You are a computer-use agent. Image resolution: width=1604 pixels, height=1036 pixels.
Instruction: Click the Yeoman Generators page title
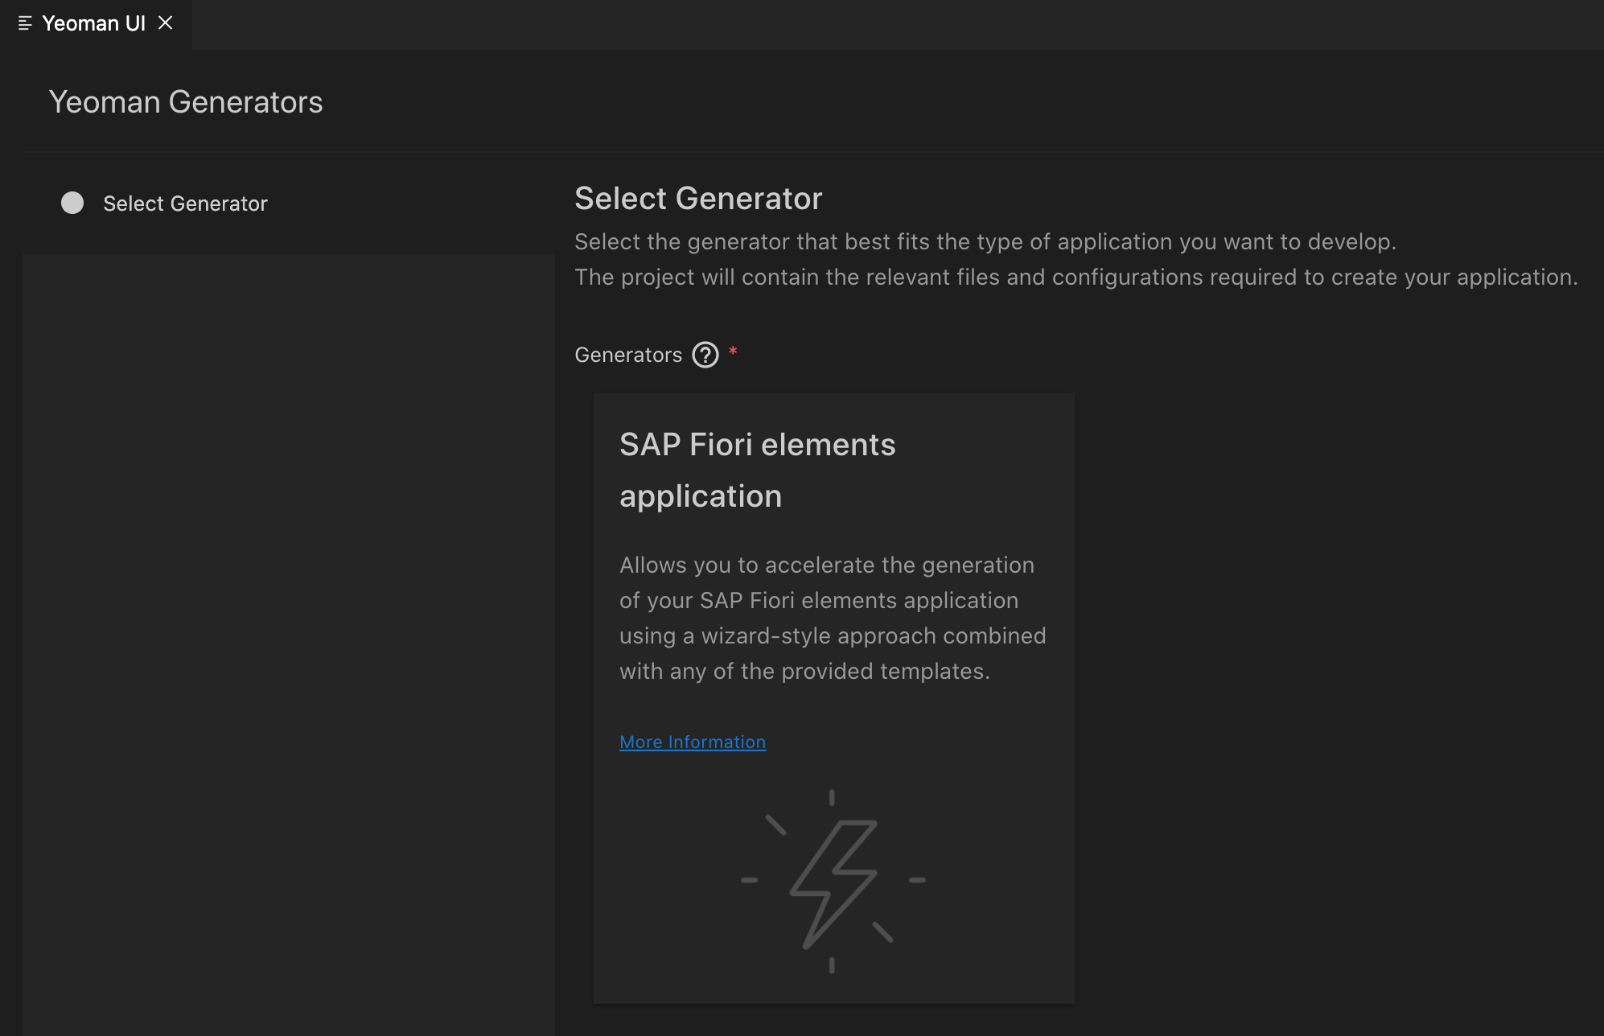186,102
